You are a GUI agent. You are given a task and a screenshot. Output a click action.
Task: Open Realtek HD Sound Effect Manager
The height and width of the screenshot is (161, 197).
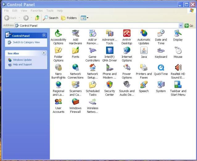[x=178, y=68]
